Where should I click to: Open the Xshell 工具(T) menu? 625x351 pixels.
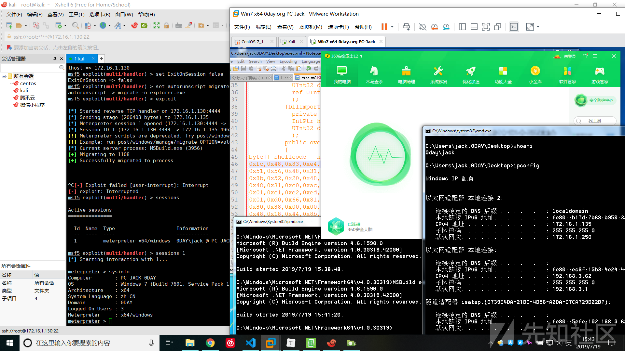click(x=76, y=15)
